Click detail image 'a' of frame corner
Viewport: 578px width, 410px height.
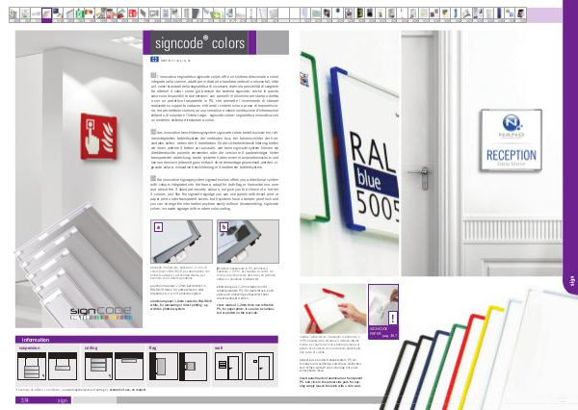pos(181,242)
